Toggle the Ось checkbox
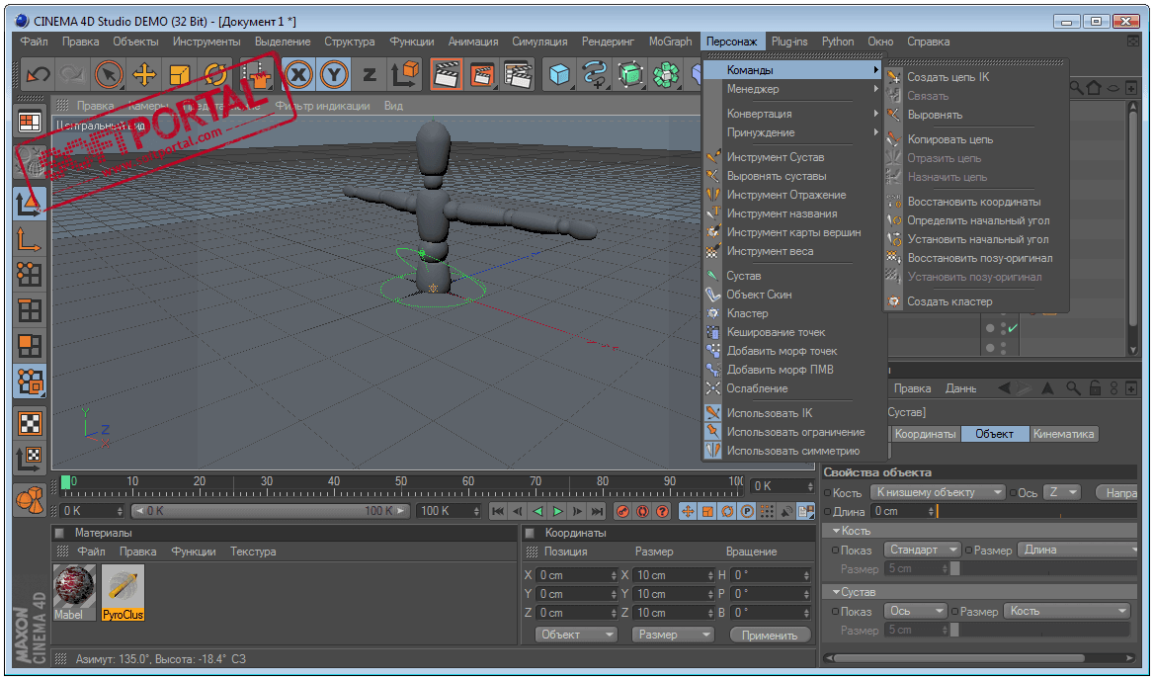 pos(1013,493)
